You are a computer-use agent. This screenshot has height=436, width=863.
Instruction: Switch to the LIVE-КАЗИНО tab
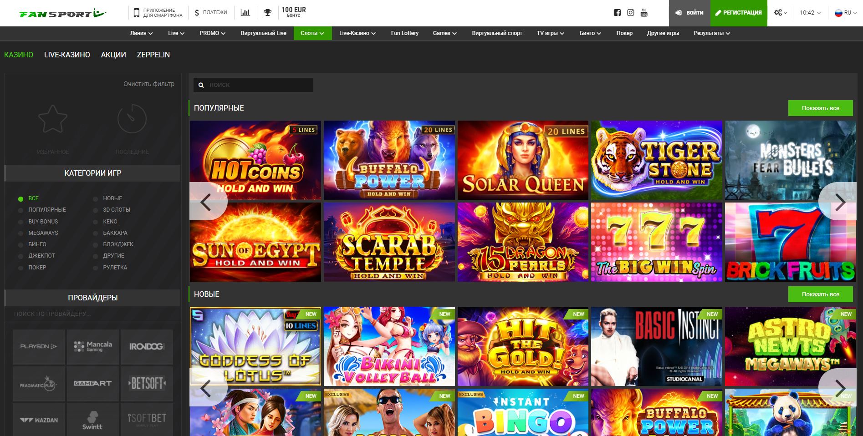(x=67, y=55)
